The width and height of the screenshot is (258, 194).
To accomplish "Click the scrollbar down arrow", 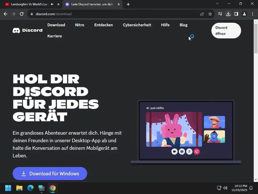I will 256,180.
